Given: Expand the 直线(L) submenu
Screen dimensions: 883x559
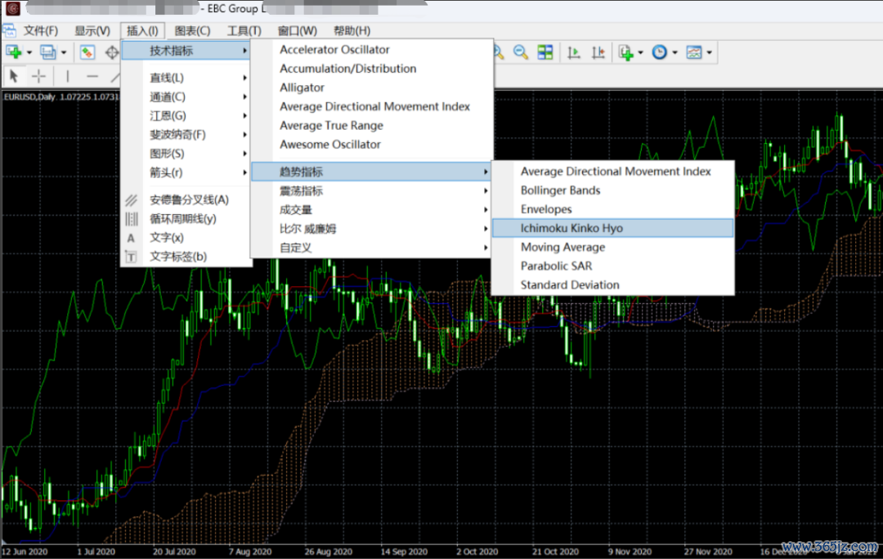Looking at the screenshot, I should 186,78.
